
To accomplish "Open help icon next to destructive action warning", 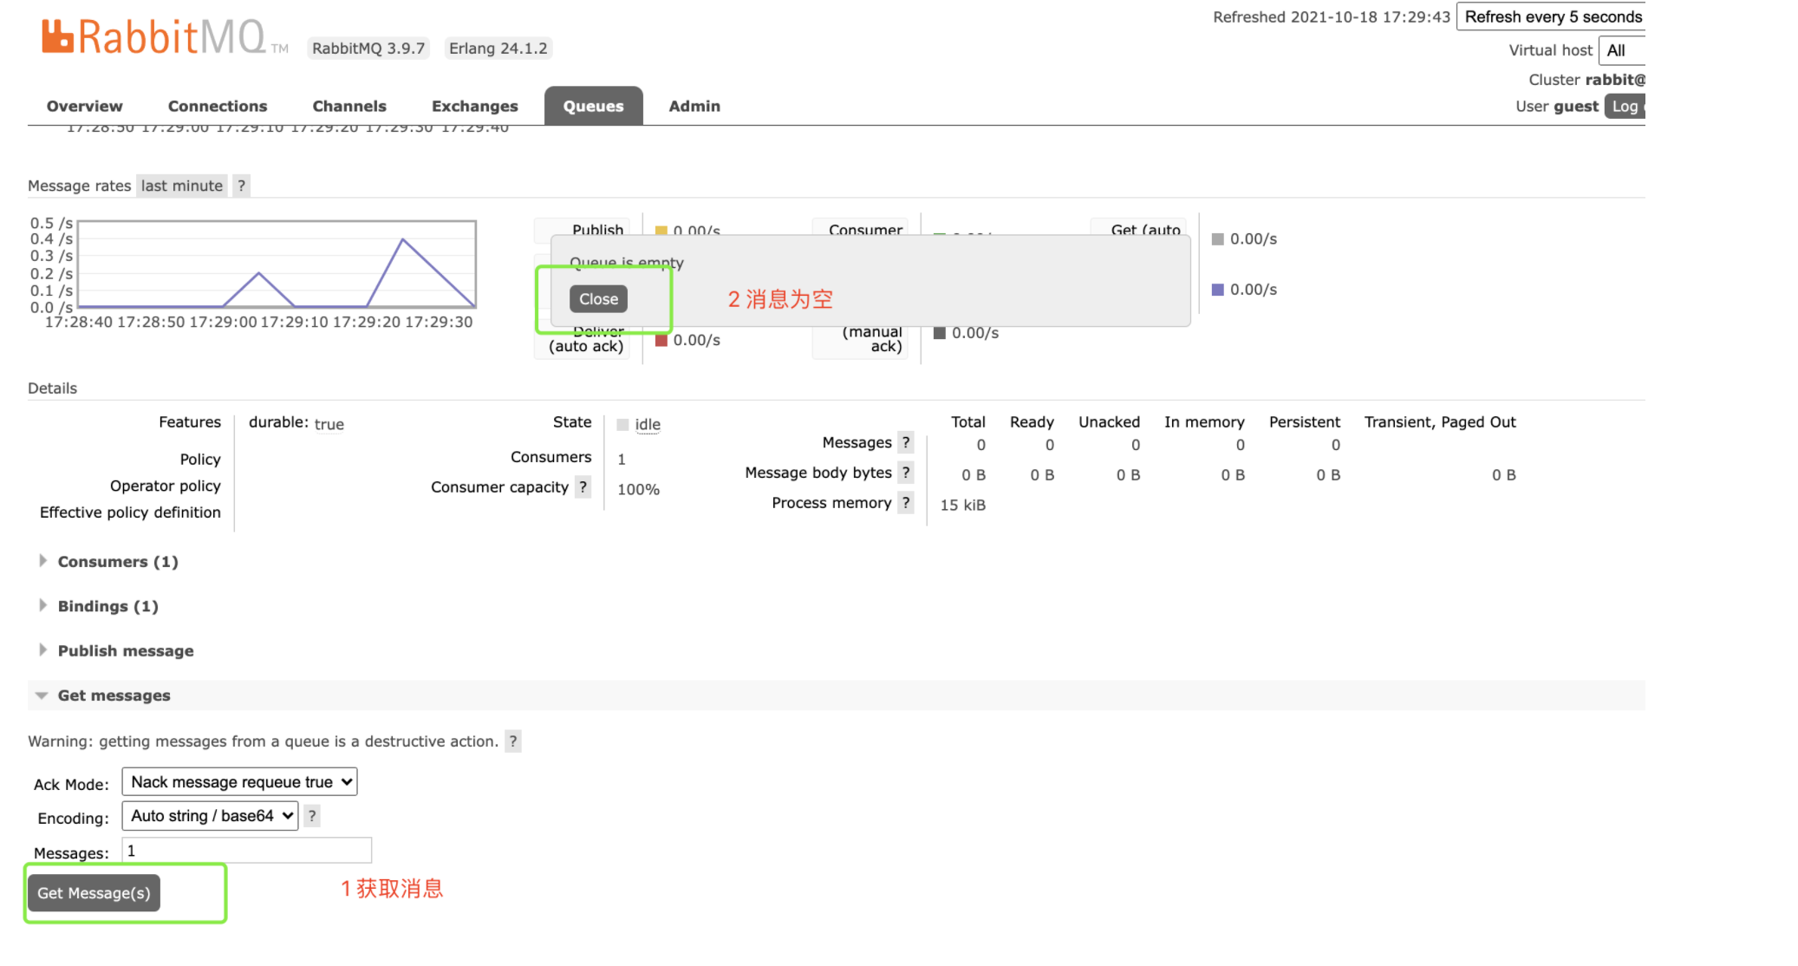I will 513,741.
